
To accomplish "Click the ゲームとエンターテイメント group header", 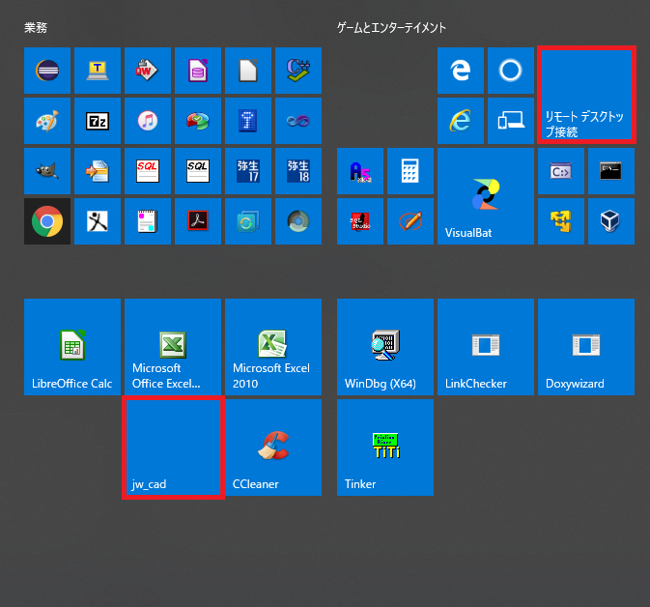I will (391, 28).
